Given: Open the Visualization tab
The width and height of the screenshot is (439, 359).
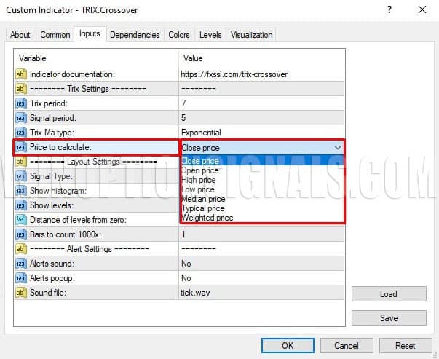Looking at the screenshot, I should coord(251,35).
